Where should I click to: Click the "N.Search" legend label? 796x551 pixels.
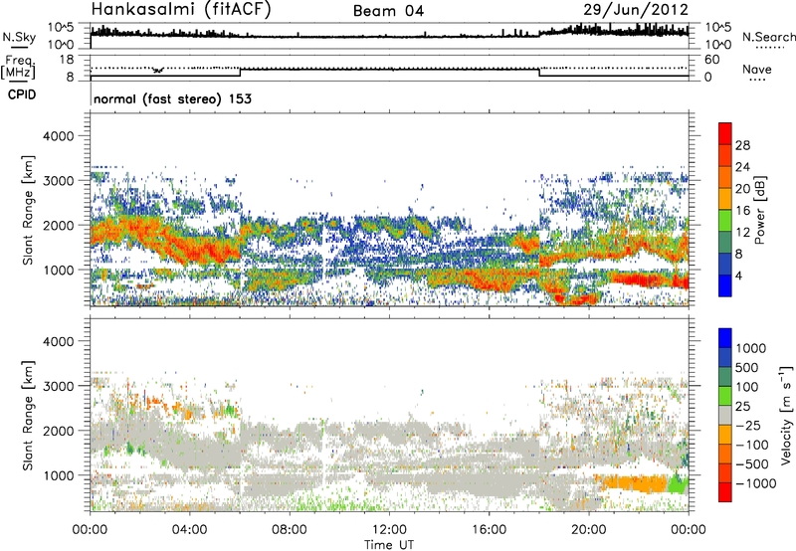(x=768, y=37)
